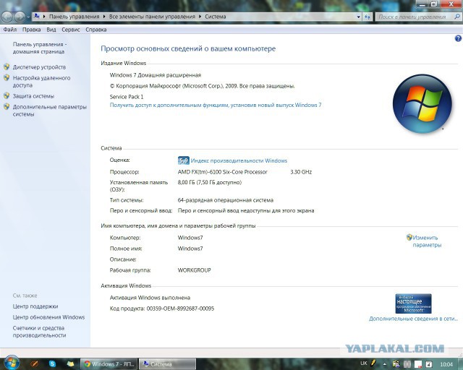Screen dimensions: 463x370
Task: Click 'Система' breadcrumb segment
Action: (x=216, y=17)
